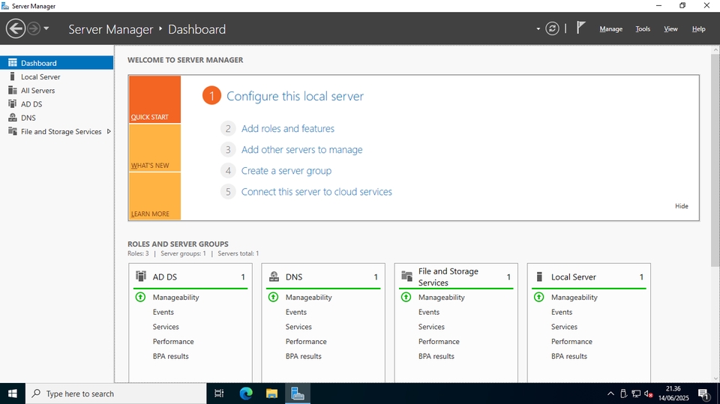The width and height of the screenshot is (720, 404).
Task: Open the Notifications flag icon
Action: (580, 28)
